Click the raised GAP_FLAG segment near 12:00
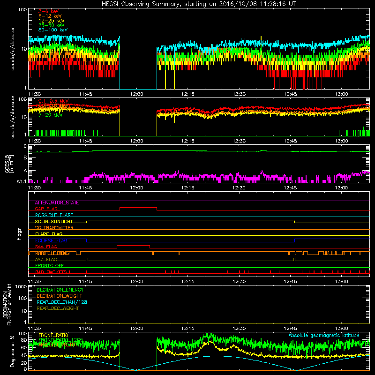Screen dimensions: 375x375 [x=138, y=208]
